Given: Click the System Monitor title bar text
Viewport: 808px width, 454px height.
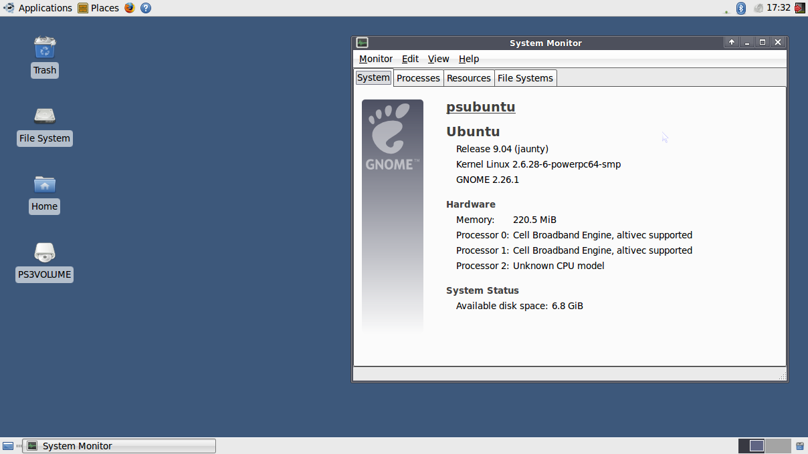Looking at the screenshot, I should pyautogui.click(x=546, y=43).
